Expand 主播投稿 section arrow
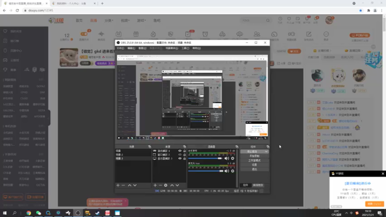 point(331,51)
